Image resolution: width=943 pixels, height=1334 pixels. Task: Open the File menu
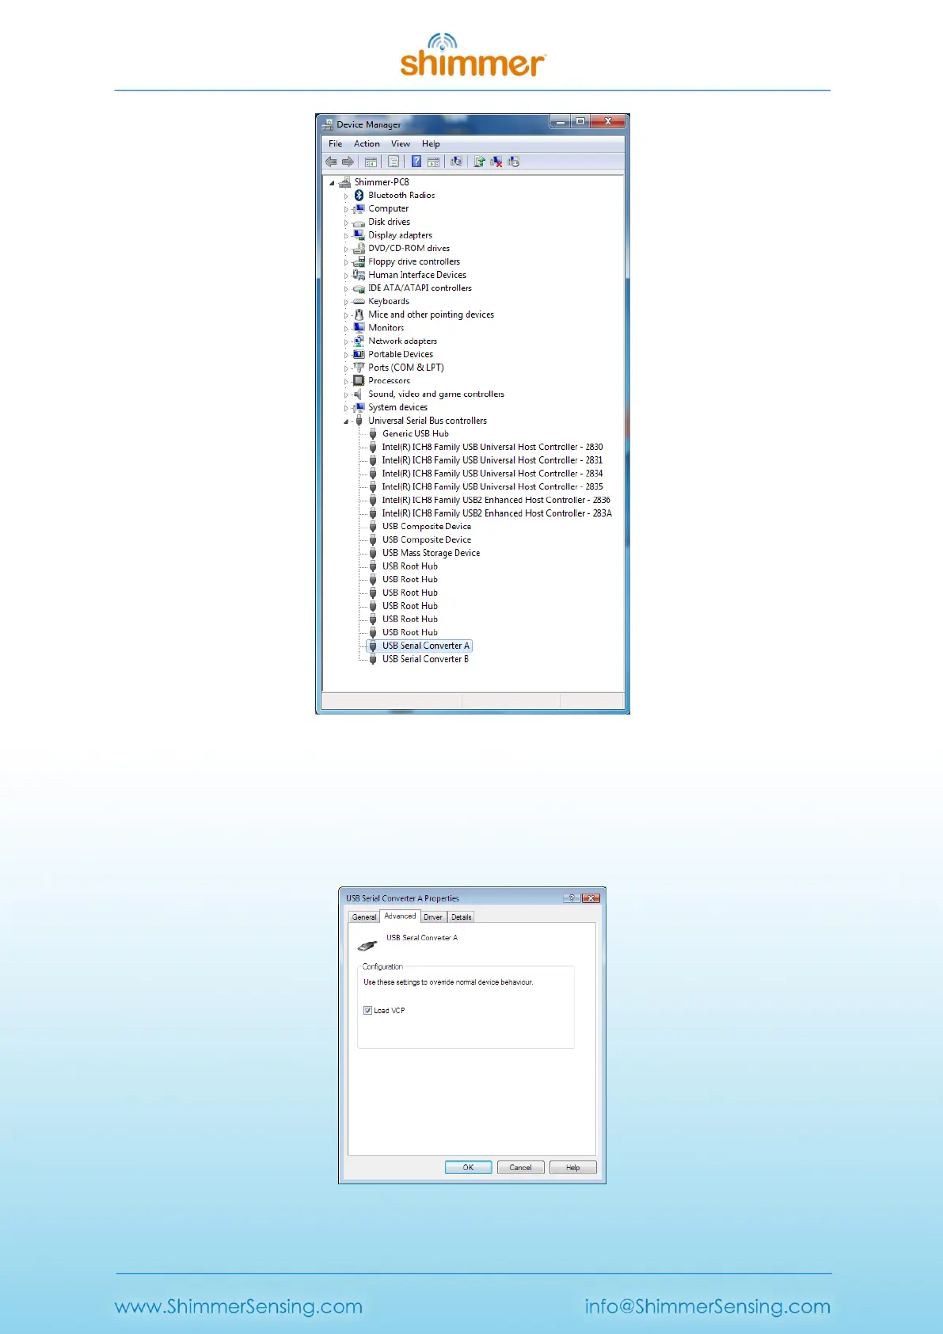click(336, 143)
